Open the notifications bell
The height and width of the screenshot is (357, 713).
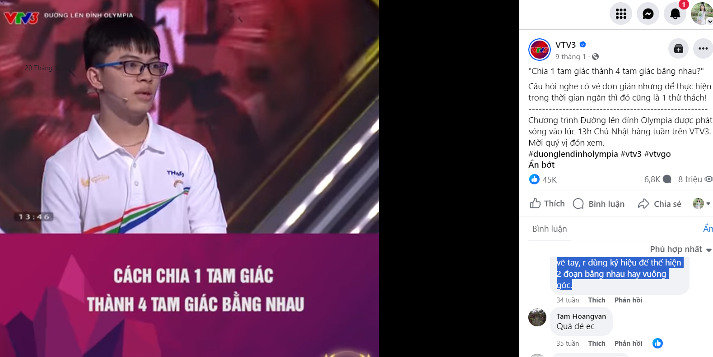pyautogui.click(x=675, y=14)
